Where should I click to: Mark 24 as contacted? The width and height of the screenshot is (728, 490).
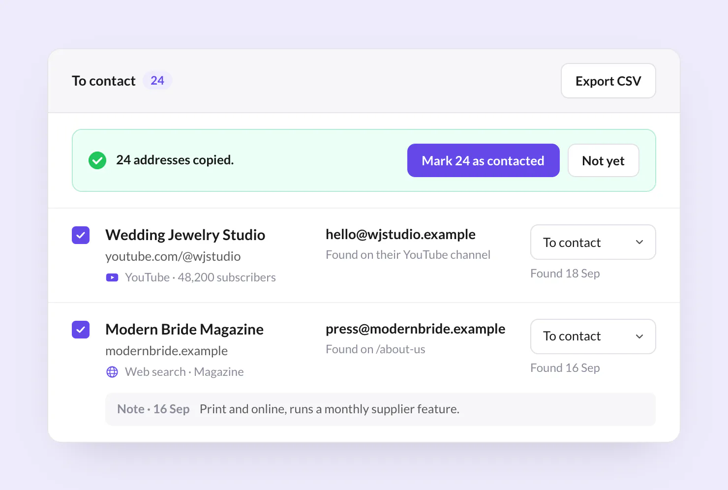tap(484, 160)
